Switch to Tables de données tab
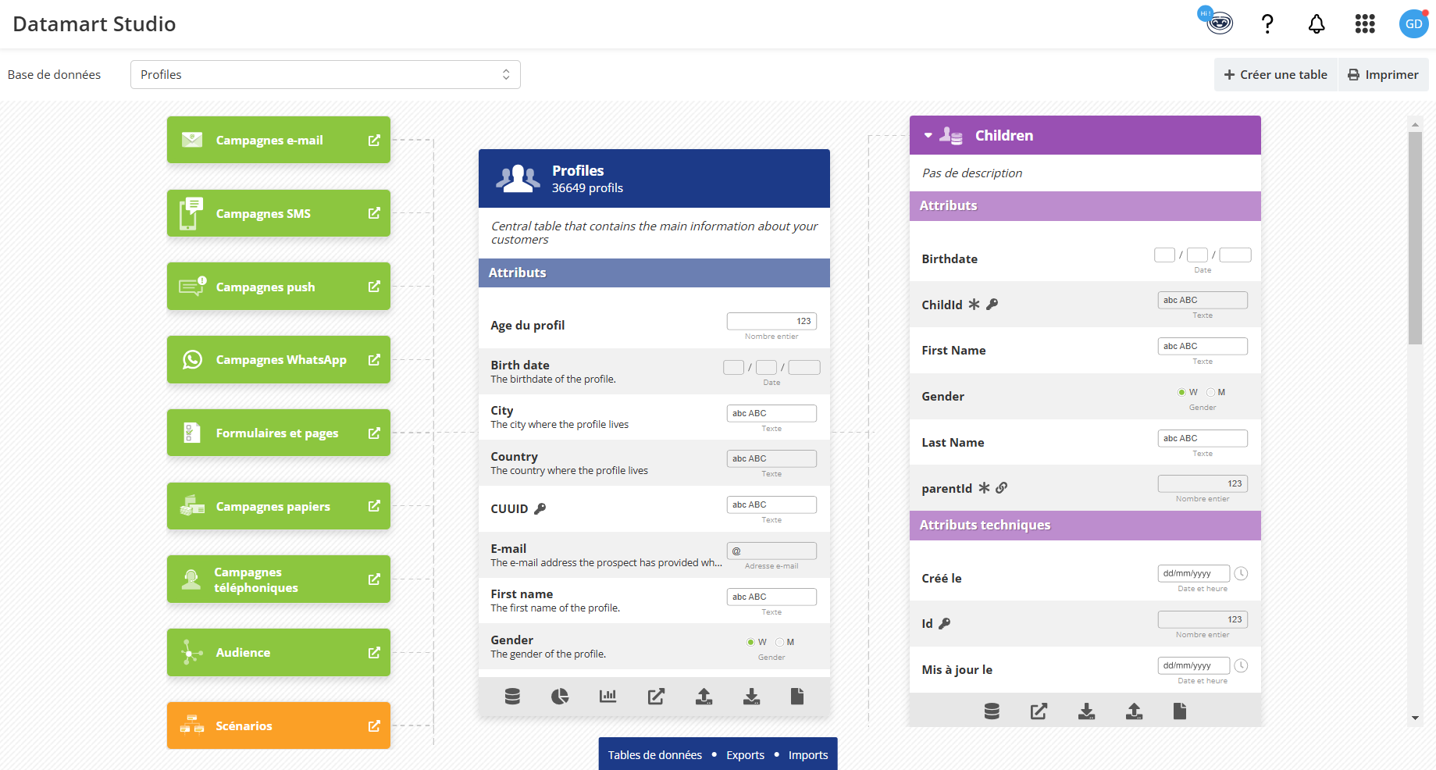The image size is (1436, 770). coord(655,755)
